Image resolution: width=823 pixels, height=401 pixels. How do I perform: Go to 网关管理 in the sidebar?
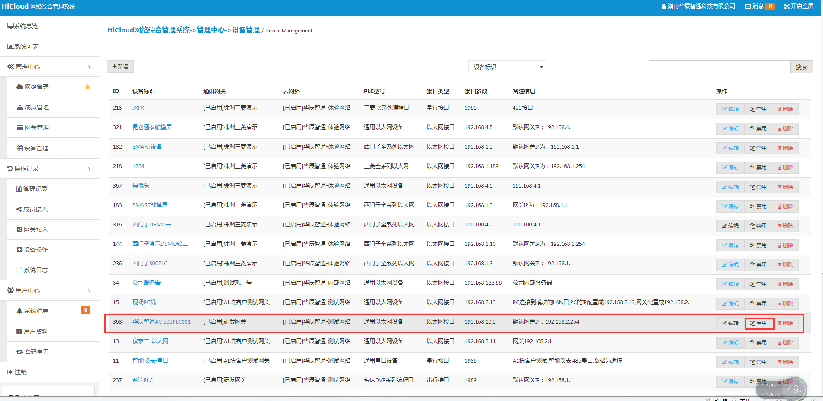[x=36, y=127]
